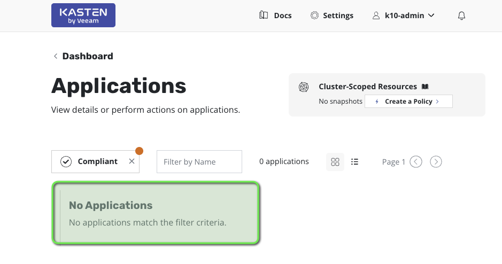This screenshot has height=264, width=502.
Task: Click the Kasten by Veeam logo
Action: point(83,15)
